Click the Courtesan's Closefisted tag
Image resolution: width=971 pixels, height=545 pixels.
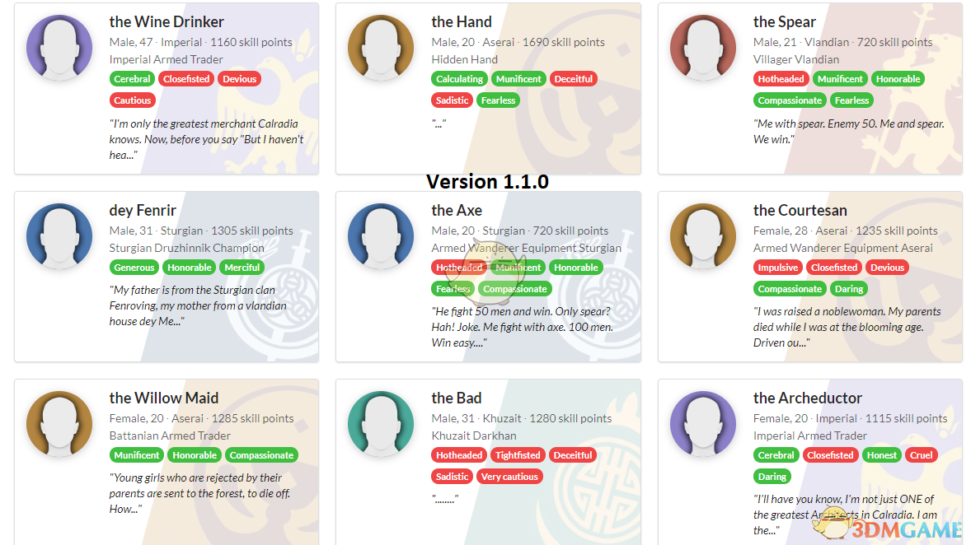point(834,268)
